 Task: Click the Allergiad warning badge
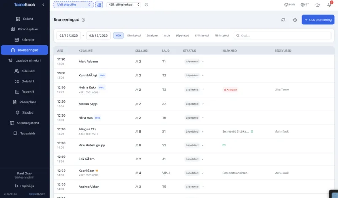click(230, 90)
